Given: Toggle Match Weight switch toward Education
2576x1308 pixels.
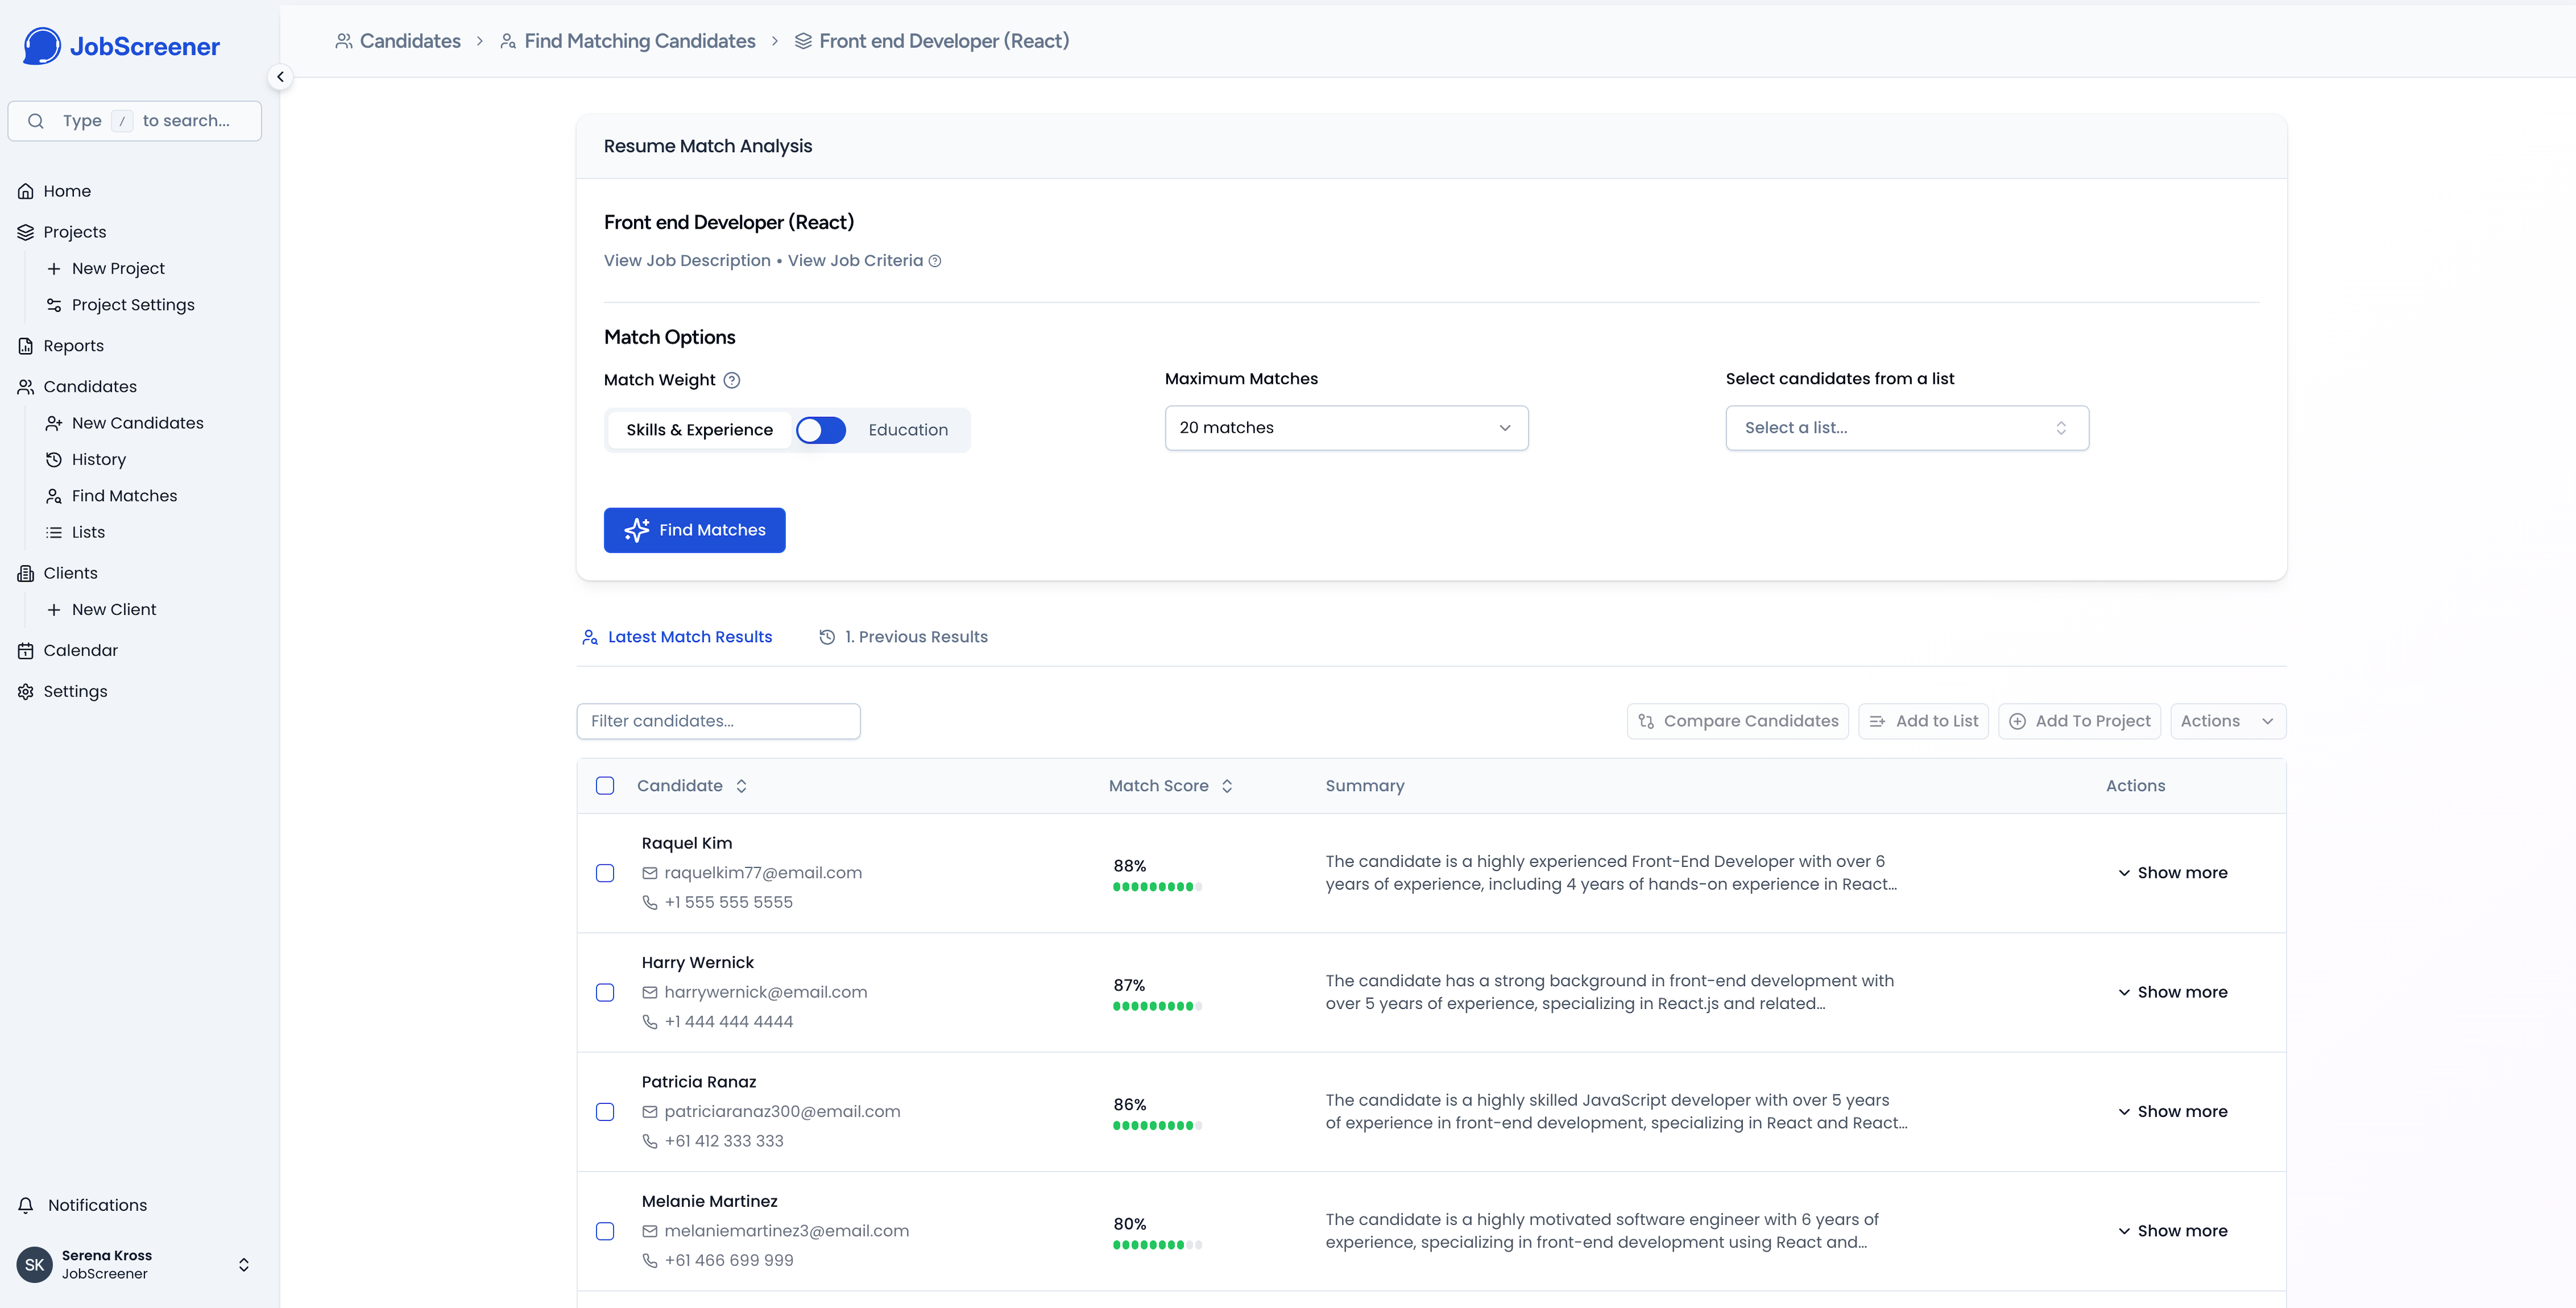Looking at the screenshot, I should [x=821, y=430].
